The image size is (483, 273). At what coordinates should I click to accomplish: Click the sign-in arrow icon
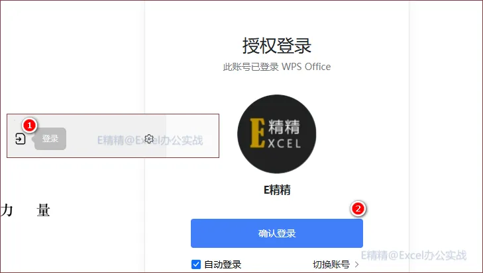coord(21,139)
